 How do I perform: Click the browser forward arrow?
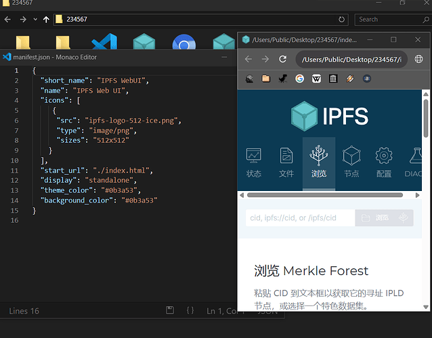[x=265, y=59]
